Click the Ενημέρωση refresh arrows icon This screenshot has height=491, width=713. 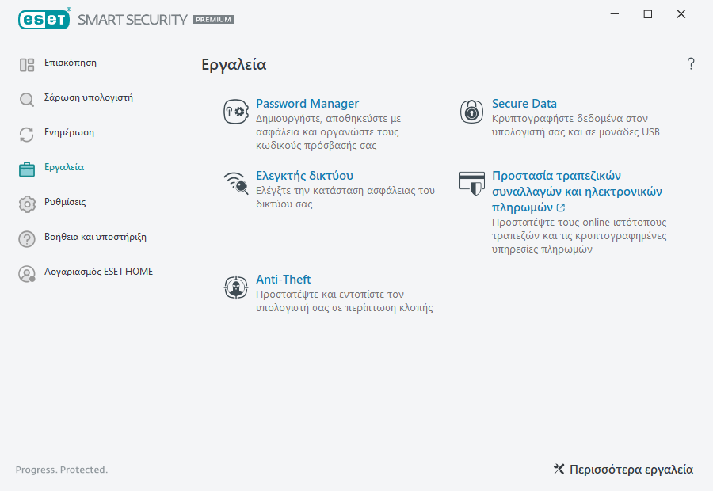click(27, 134)
